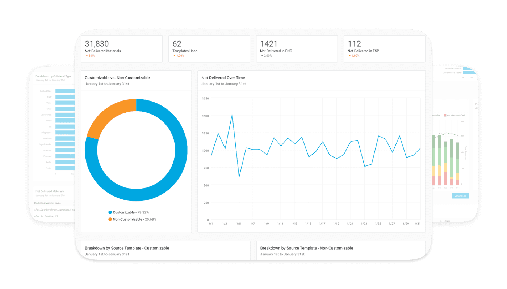
Task: Click the Very Dissatisfied legend swatch
Action: [x=445, y=115]
